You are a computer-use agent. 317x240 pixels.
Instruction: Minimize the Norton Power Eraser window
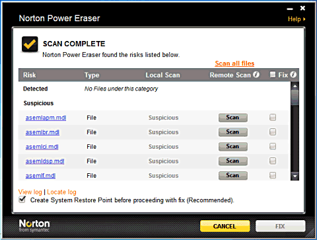[290, 9]
